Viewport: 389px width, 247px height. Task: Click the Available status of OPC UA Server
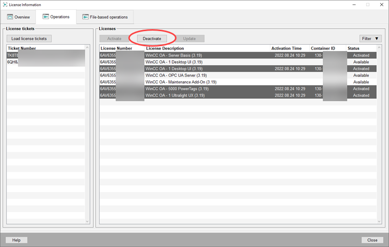point(361,75)
